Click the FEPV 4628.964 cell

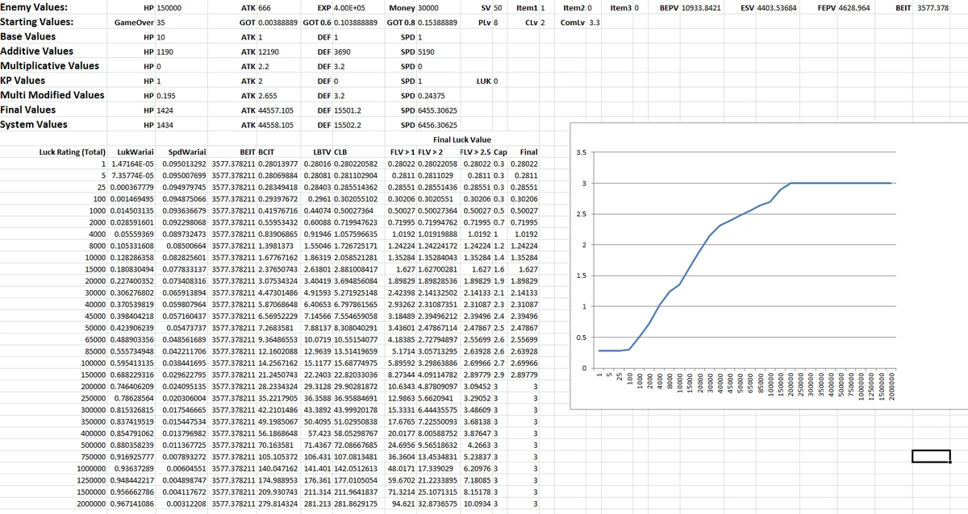point(844,7)
